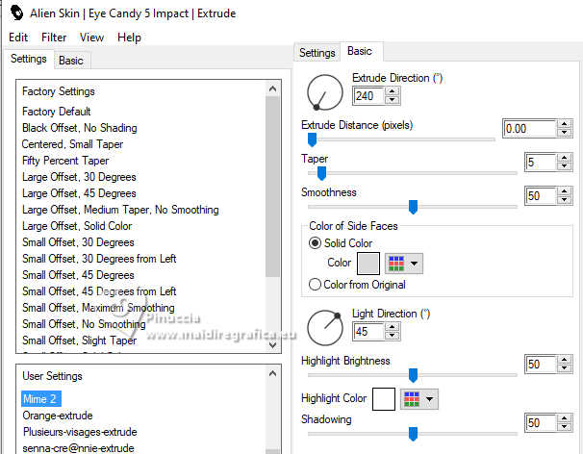583x454 pixels.
Task: Click the Extrude Distance value field
Action: [x=528, y=128]
